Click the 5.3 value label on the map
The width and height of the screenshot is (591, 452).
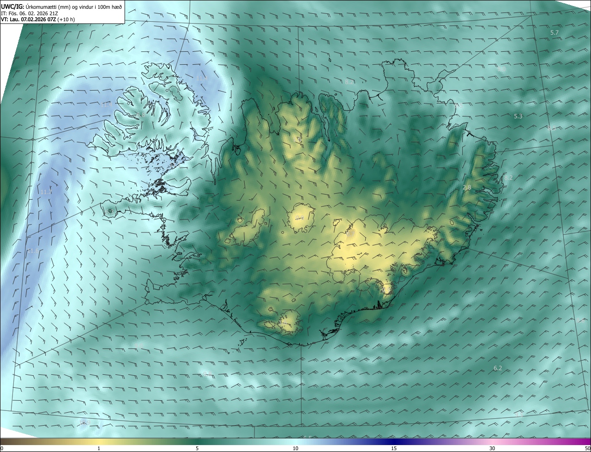[518, 116]
